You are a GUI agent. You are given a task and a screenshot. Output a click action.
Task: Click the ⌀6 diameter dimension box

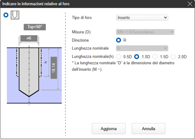[28, 38]
